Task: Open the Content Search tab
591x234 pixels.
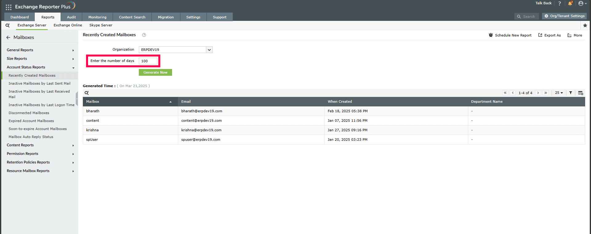Action: (132, 17)
